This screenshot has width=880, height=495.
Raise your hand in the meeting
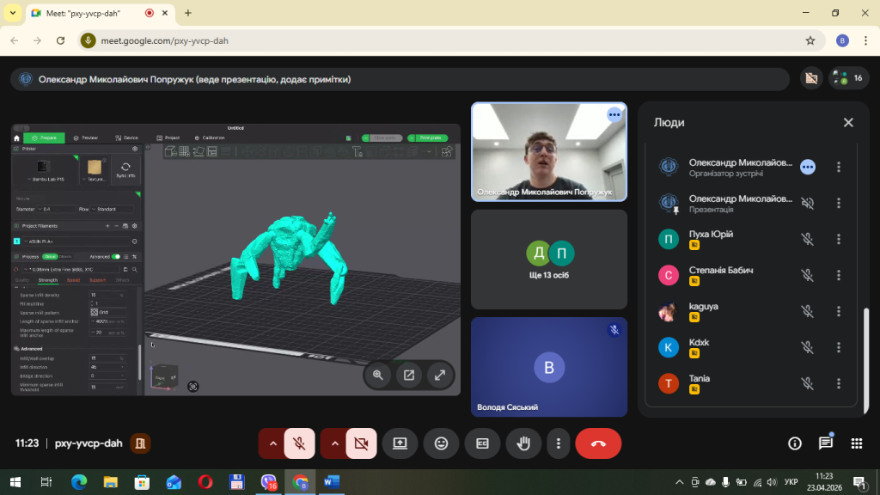pyautogui.click(x=522, y=443)
